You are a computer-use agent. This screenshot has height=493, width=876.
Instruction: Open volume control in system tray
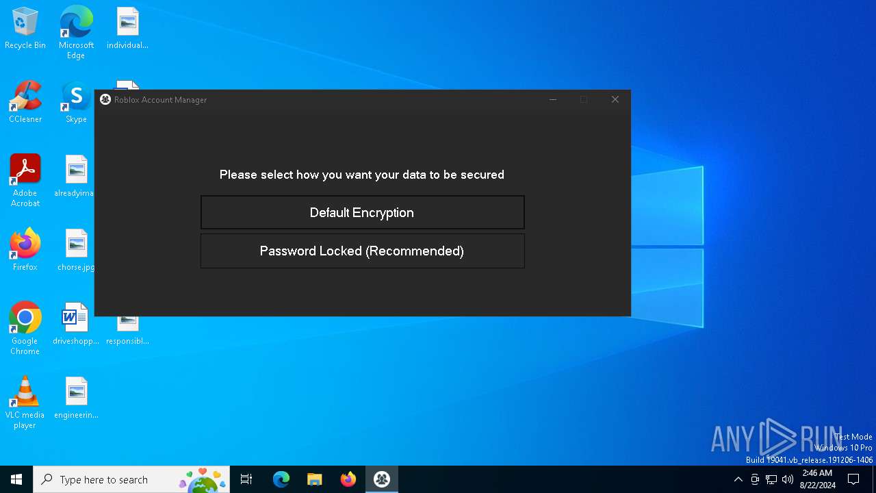(788, 479)
